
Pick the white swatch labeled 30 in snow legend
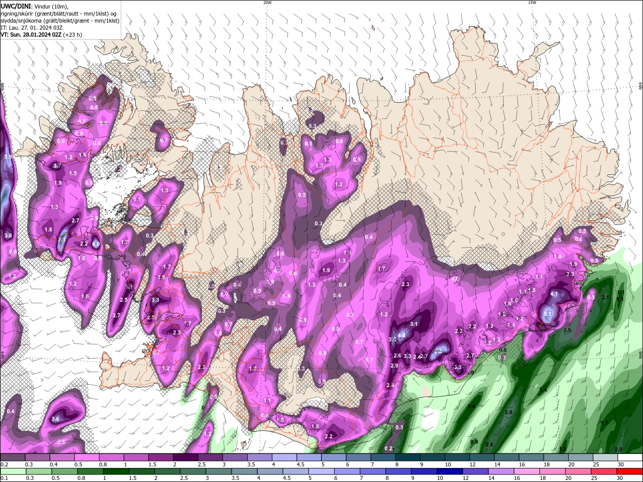tap(630, 457)
